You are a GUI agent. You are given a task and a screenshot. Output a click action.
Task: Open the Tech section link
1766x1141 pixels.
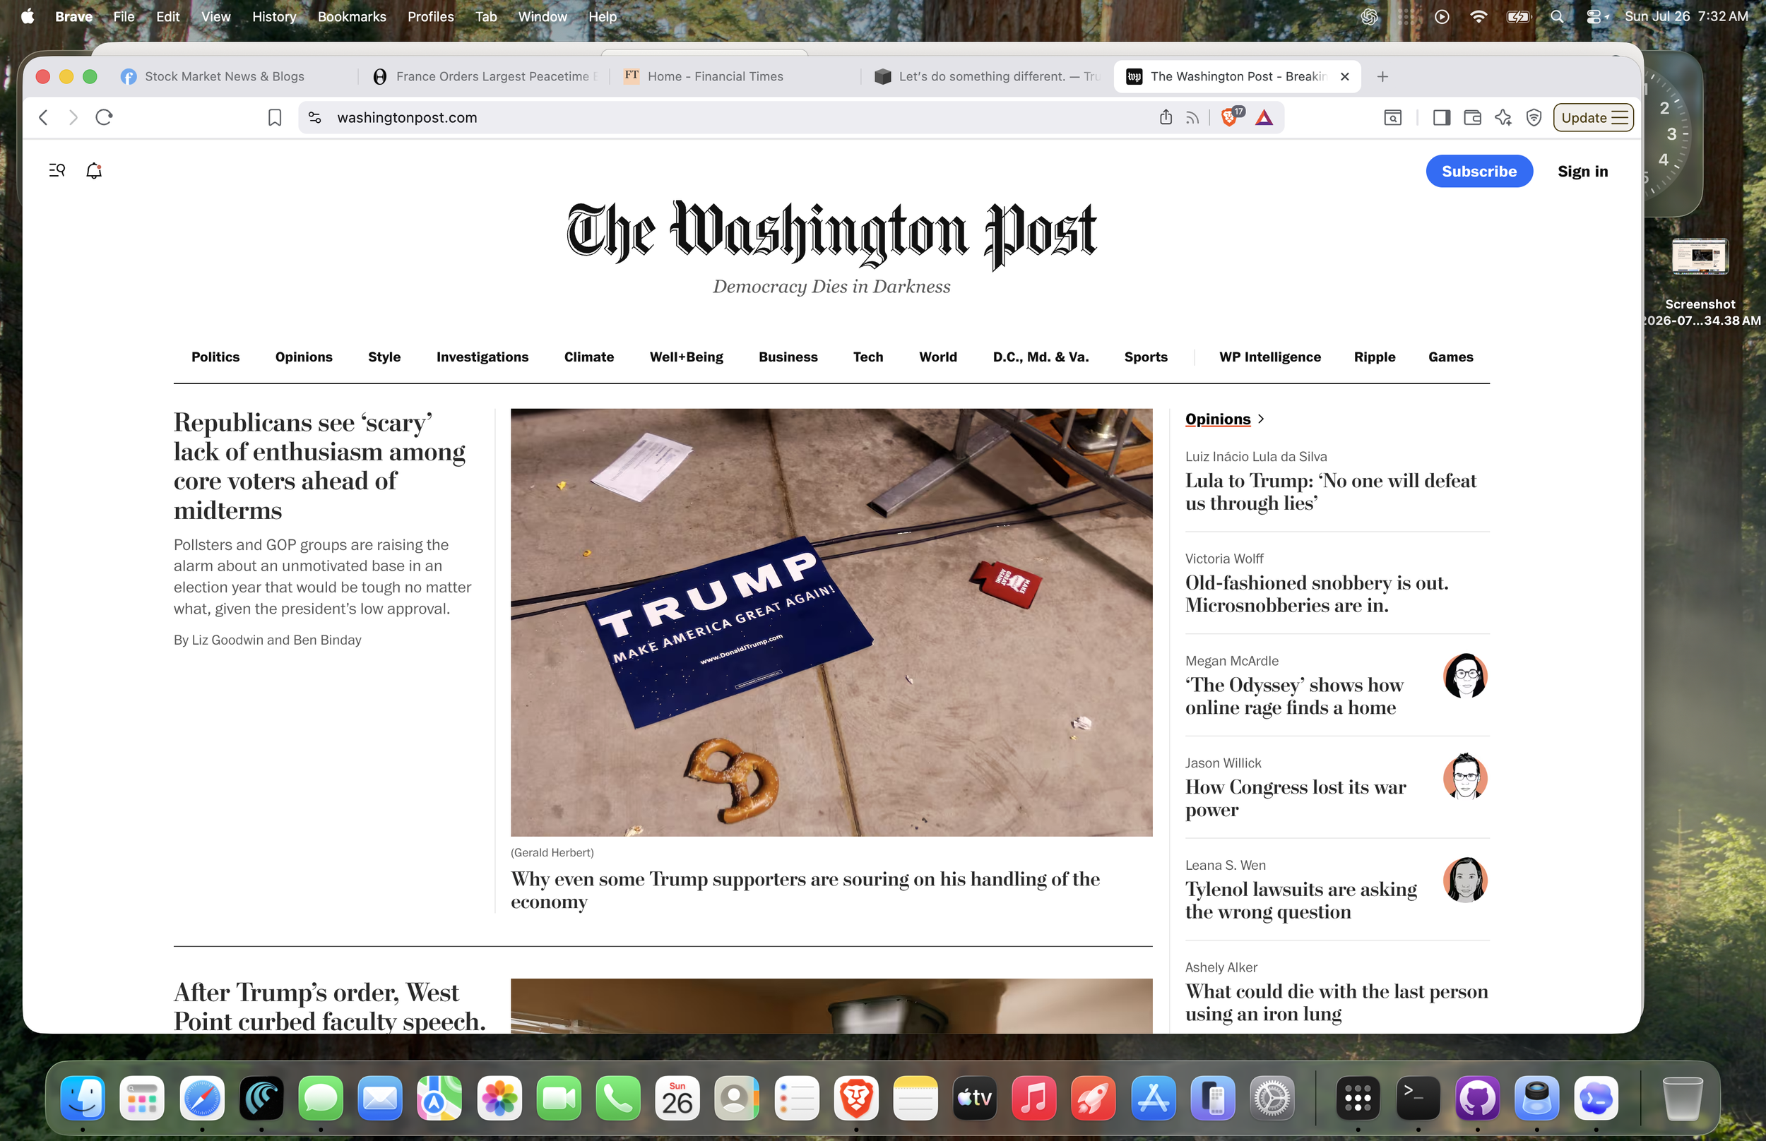867,357
